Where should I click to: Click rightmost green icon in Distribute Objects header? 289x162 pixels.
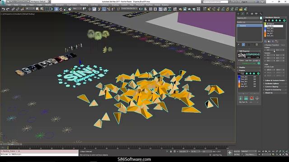284,20
